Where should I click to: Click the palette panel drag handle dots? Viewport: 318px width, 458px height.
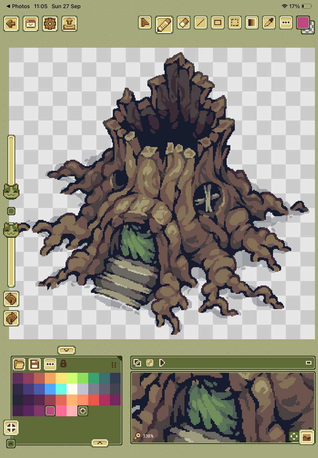(114, 365)
